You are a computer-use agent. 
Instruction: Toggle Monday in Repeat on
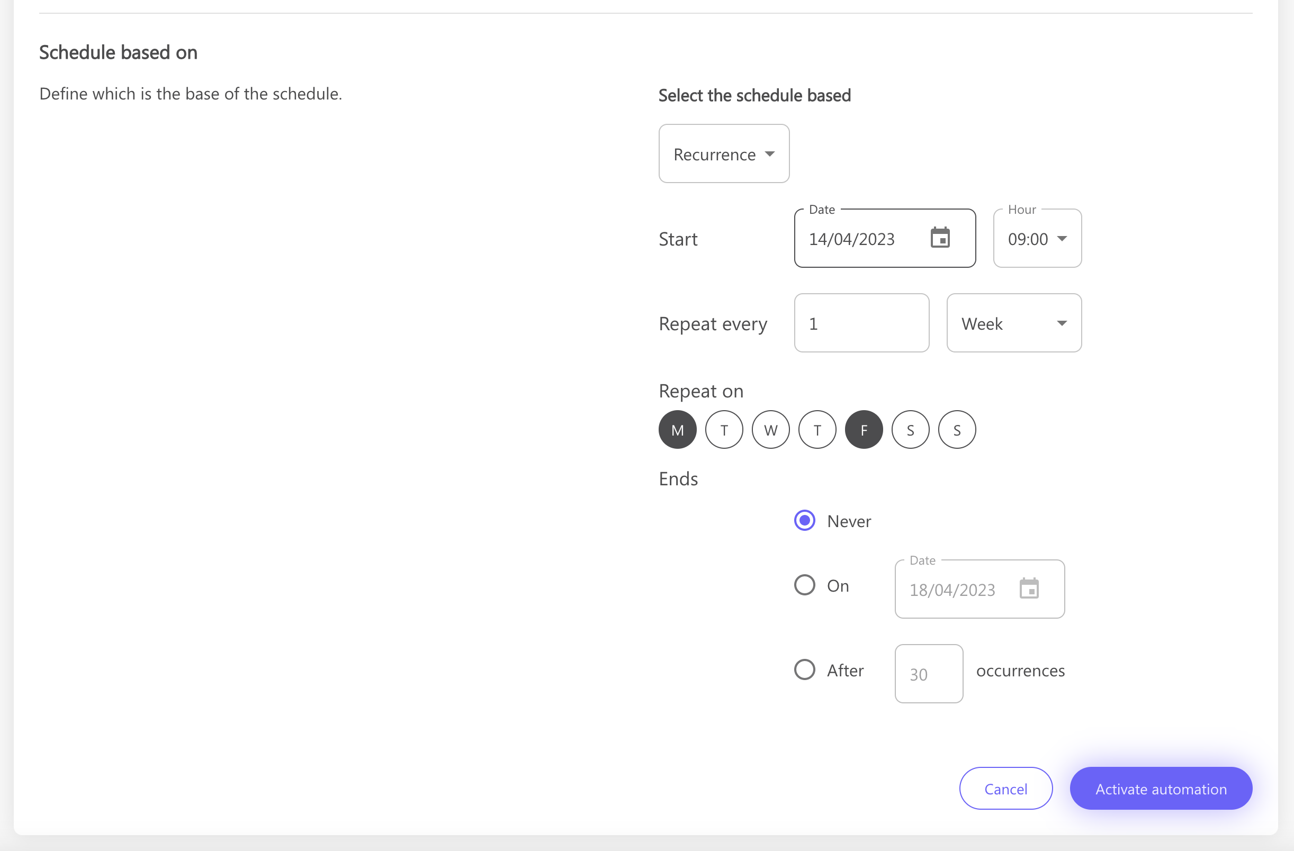[678, 429]
